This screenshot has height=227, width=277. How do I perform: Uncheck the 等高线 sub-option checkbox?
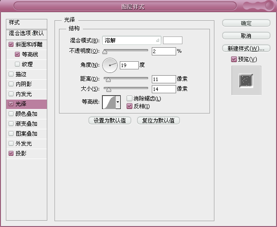click(x=17, y=54)
